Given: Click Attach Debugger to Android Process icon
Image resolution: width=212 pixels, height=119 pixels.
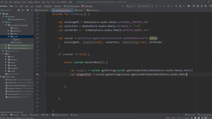Looking at the screenshot, I should pyautogui.click(x=180, y=6).
